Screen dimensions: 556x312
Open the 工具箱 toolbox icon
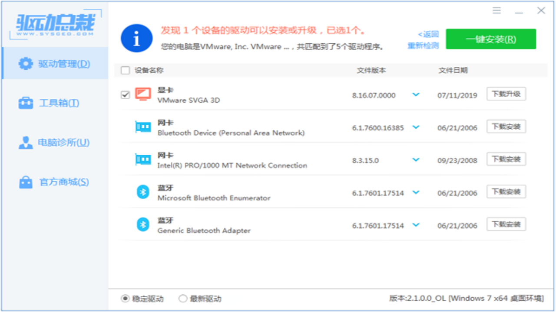coord(26,102)
